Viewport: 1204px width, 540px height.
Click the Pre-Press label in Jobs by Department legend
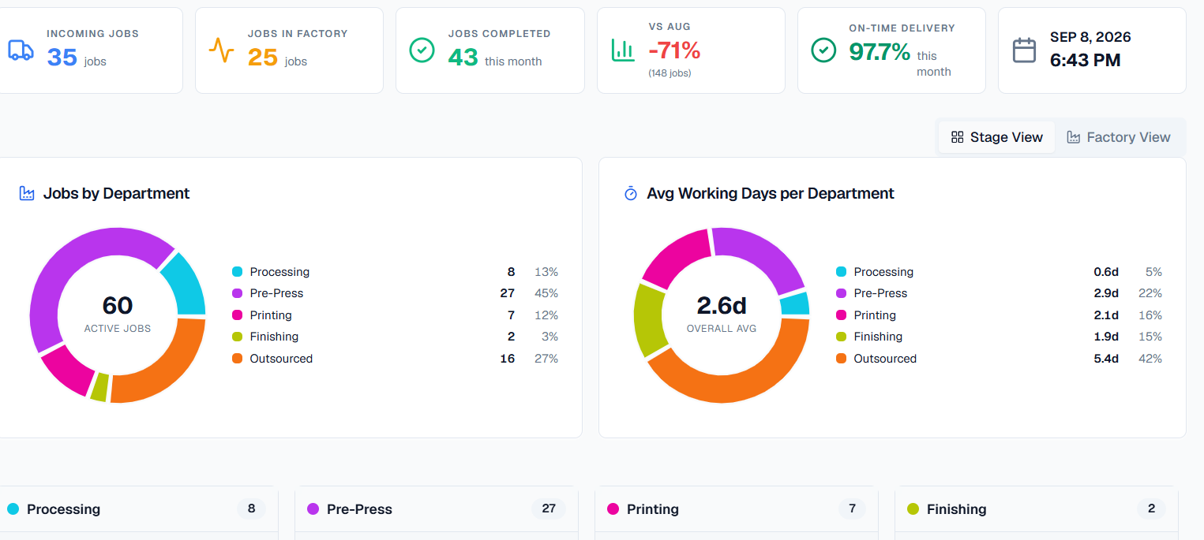click(276, 293)
